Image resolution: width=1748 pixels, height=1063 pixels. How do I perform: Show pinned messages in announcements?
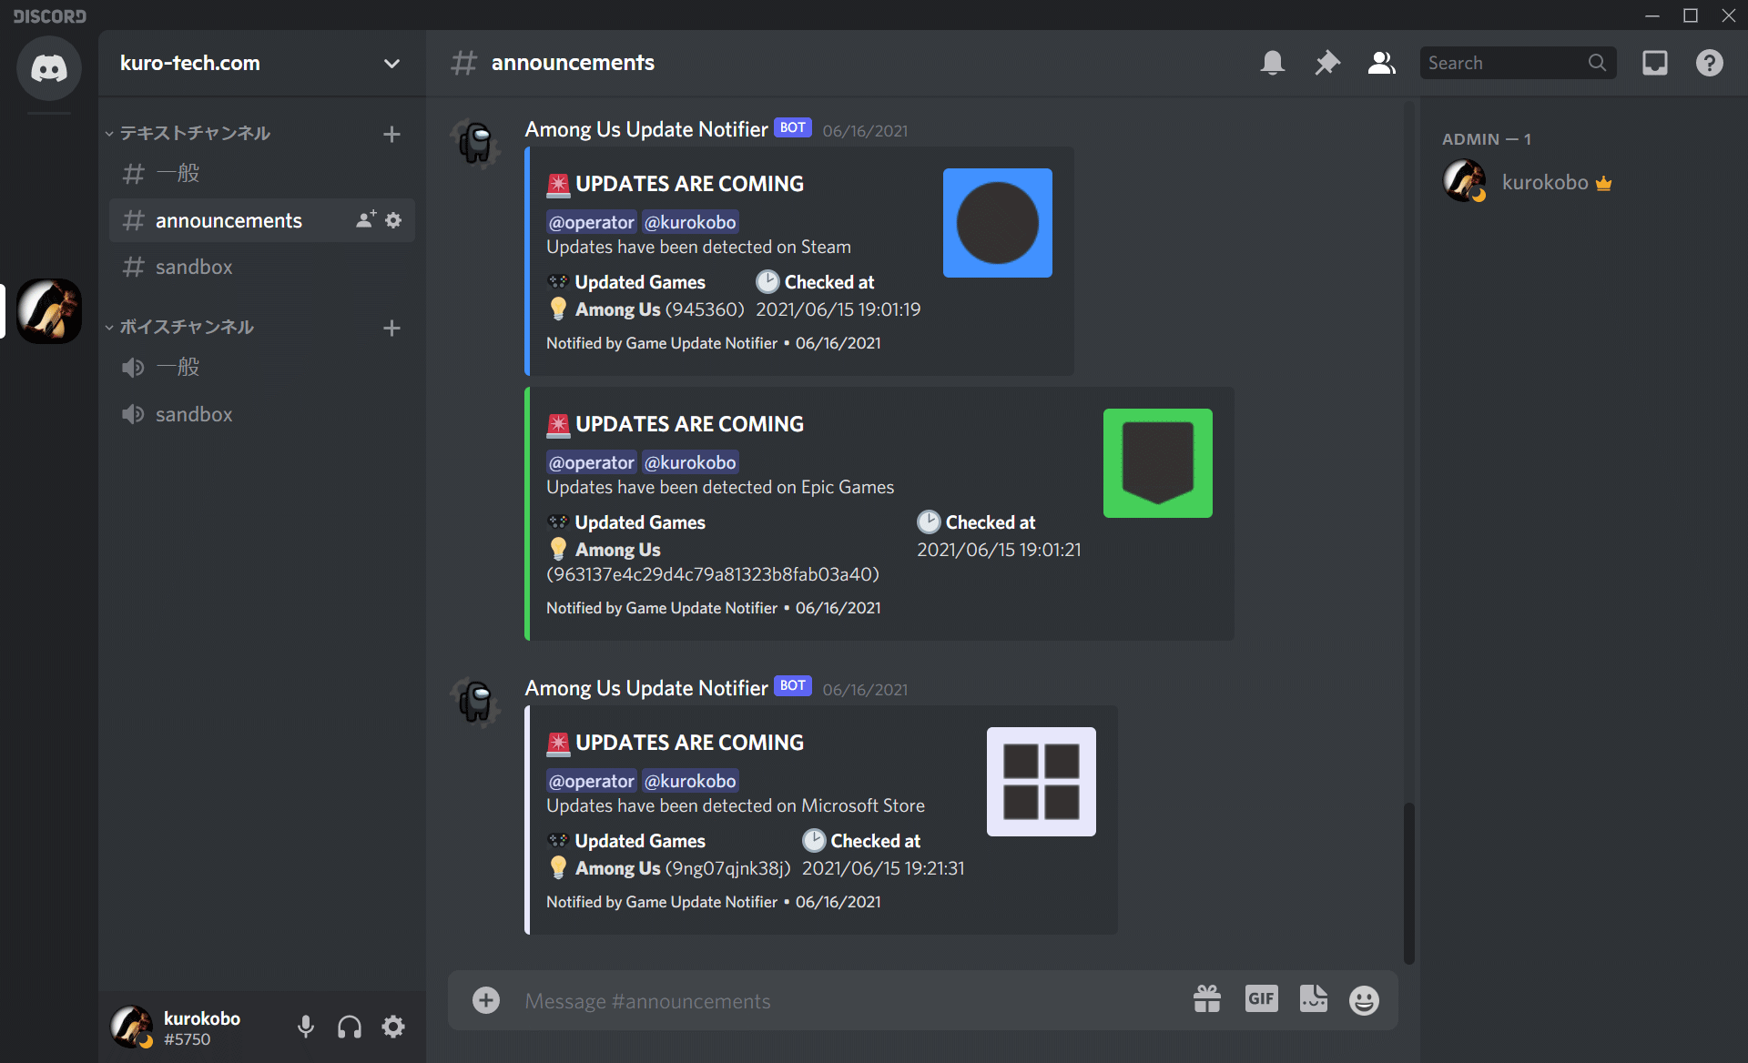click(1326, 63)
